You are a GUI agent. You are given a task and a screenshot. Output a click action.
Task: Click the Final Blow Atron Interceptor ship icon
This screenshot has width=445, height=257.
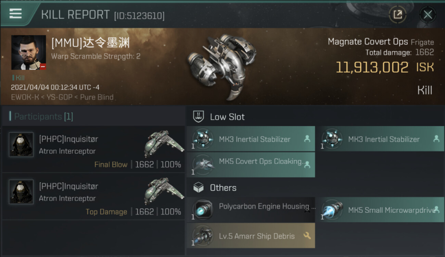(164, 141)
